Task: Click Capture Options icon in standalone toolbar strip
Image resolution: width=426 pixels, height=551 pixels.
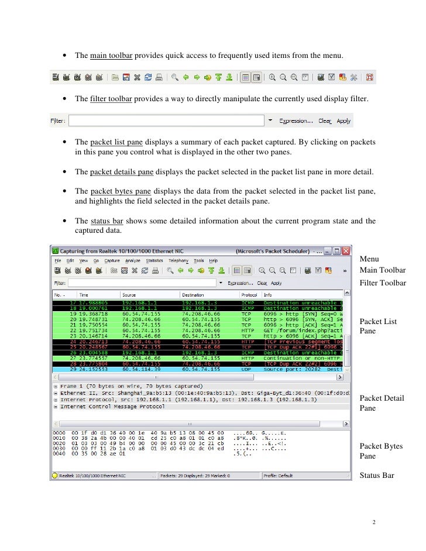Action: tap(66, 77)
